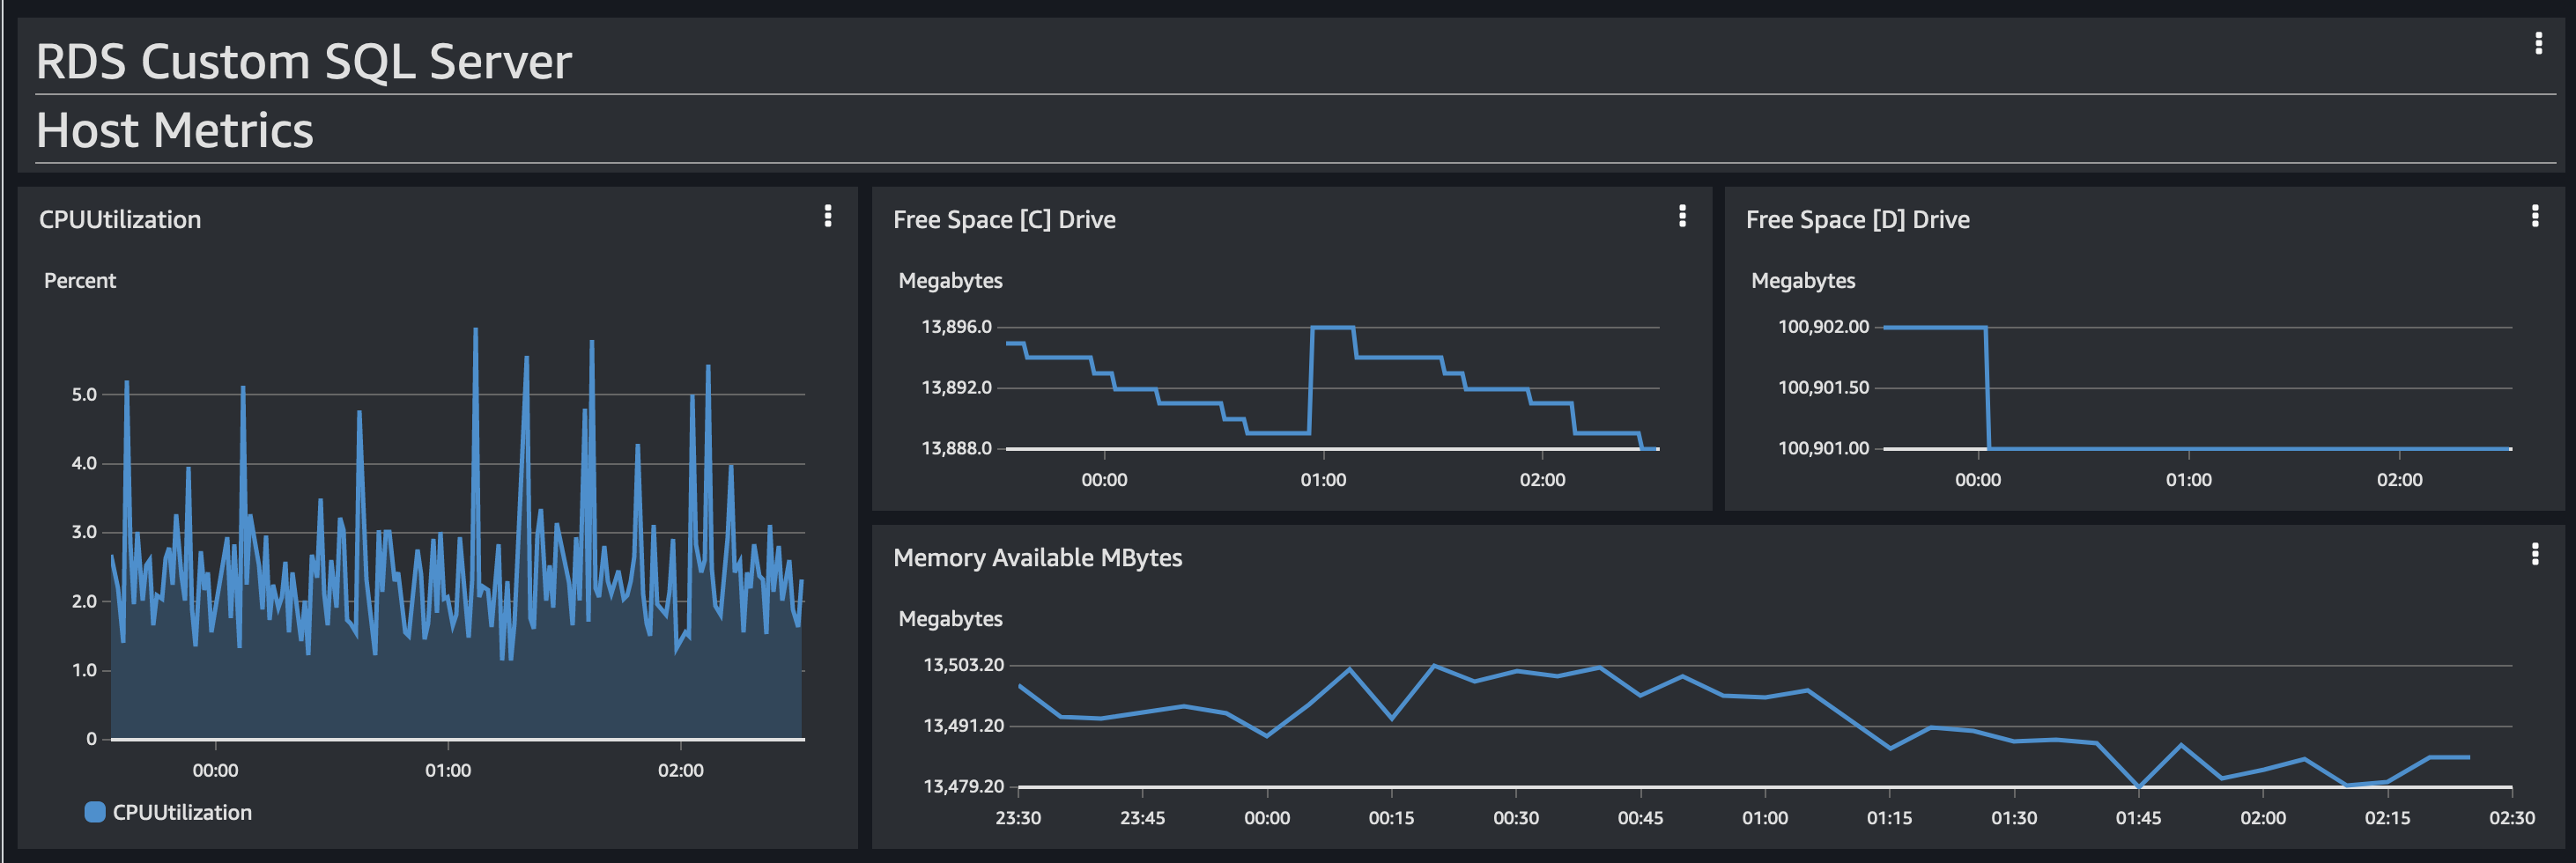Screen dimensions: 2576x863
Task: Select the Free Space [D] Drive title
Action: tap(1858, 220)
